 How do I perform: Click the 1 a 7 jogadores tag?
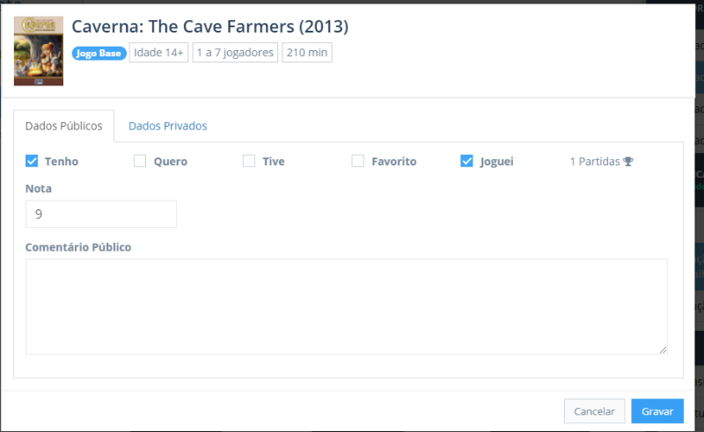click(235, 53)
